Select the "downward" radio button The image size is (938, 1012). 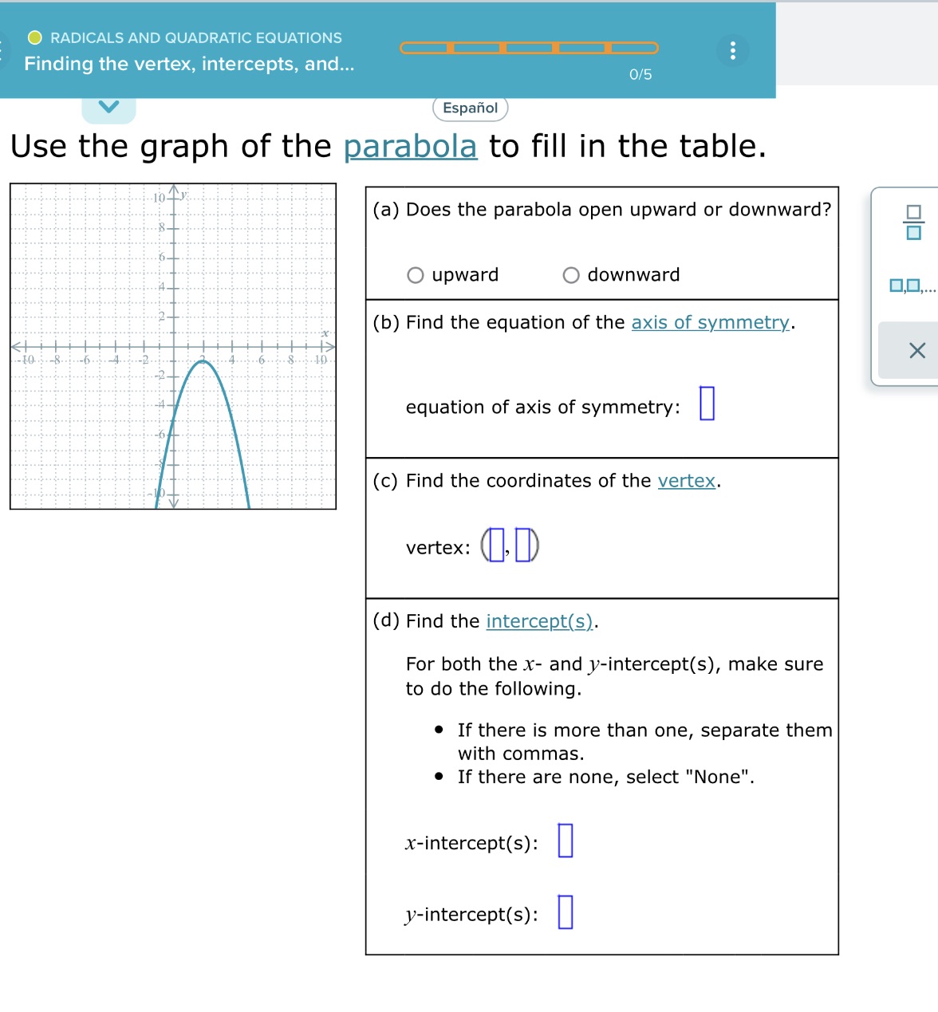click(x=571, y=274)
